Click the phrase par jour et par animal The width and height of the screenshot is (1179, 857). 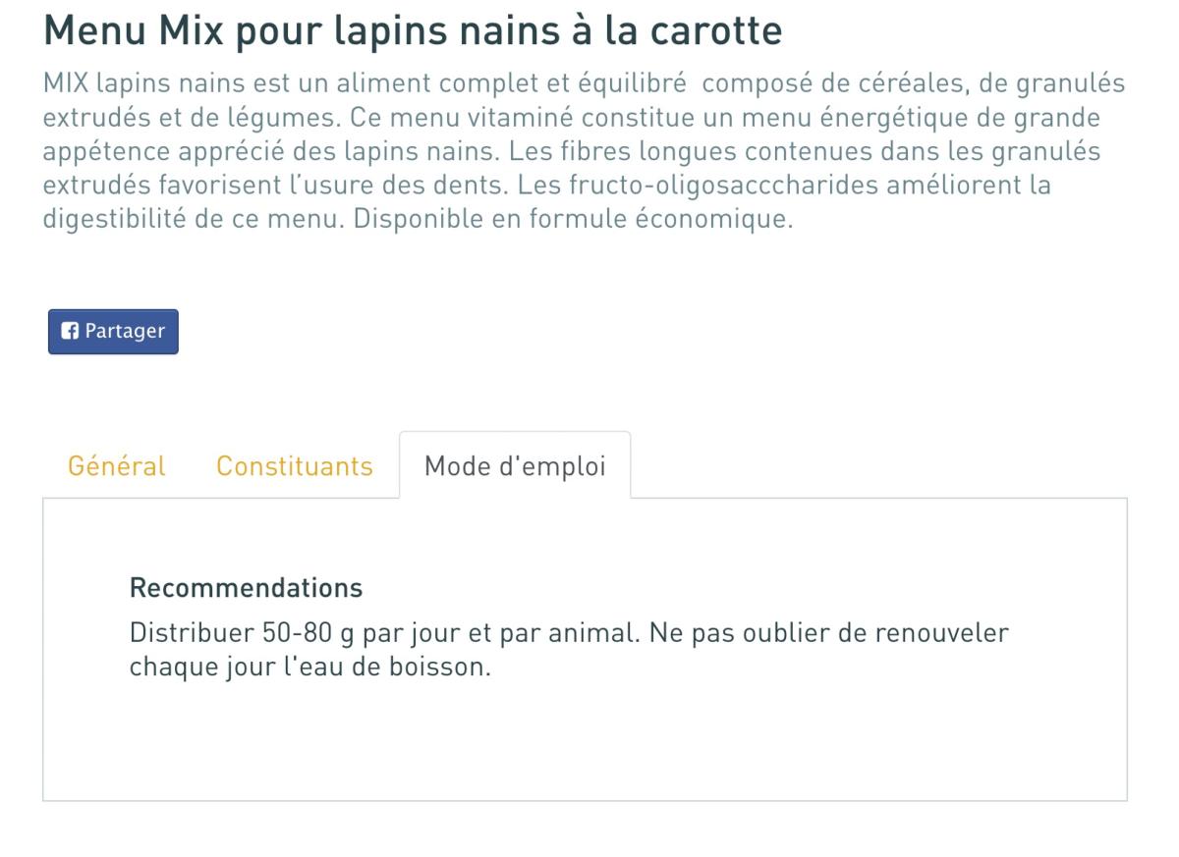[499, 633]
